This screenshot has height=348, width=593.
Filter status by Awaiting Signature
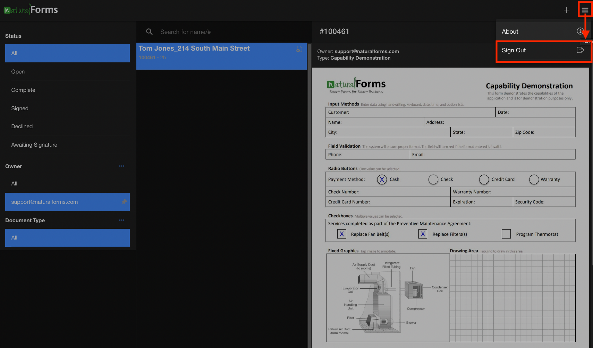click(67, 145)
